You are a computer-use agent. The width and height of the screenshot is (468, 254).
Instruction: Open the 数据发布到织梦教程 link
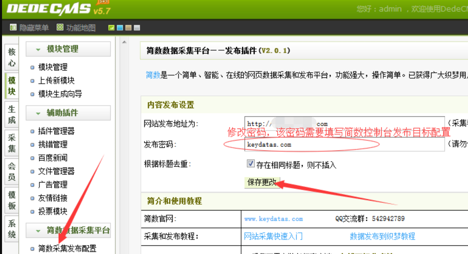383,237
